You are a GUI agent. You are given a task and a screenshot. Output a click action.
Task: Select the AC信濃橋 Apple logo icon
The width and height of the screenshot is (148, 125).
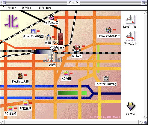(10, 108)
